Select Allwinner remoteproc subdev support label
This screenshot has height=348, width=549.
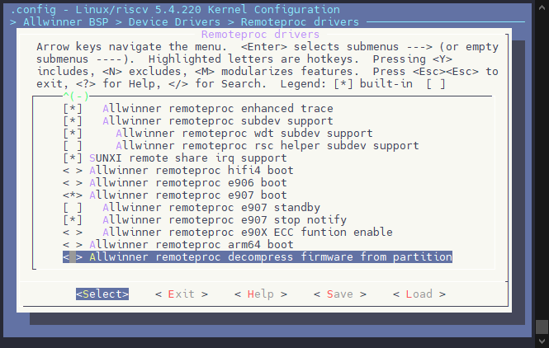pos(218,121)
